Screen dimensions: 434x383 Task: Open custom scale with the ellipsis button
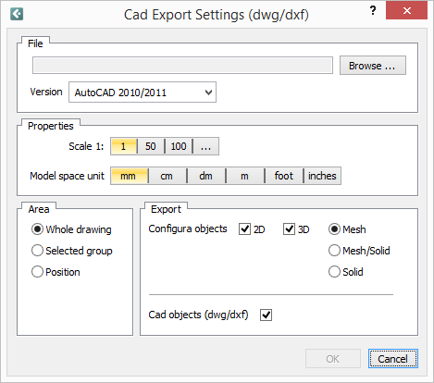205,146
